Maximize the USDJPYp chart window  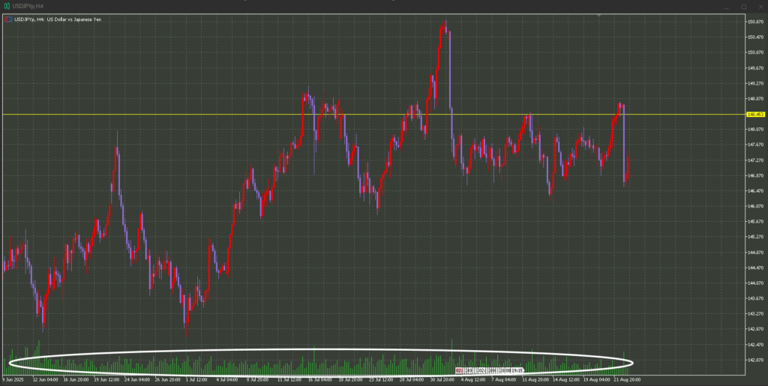point(743,6)
